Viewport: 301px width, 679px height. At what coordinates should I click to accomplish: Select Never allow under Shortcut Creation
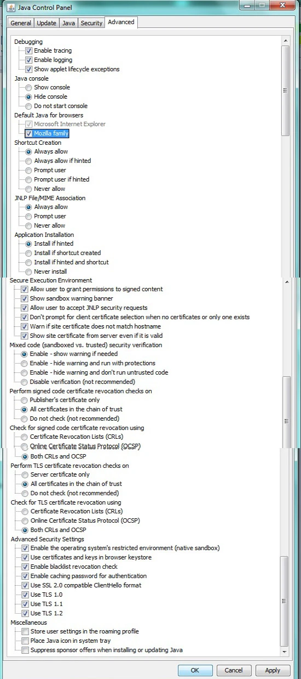[29, 189]
